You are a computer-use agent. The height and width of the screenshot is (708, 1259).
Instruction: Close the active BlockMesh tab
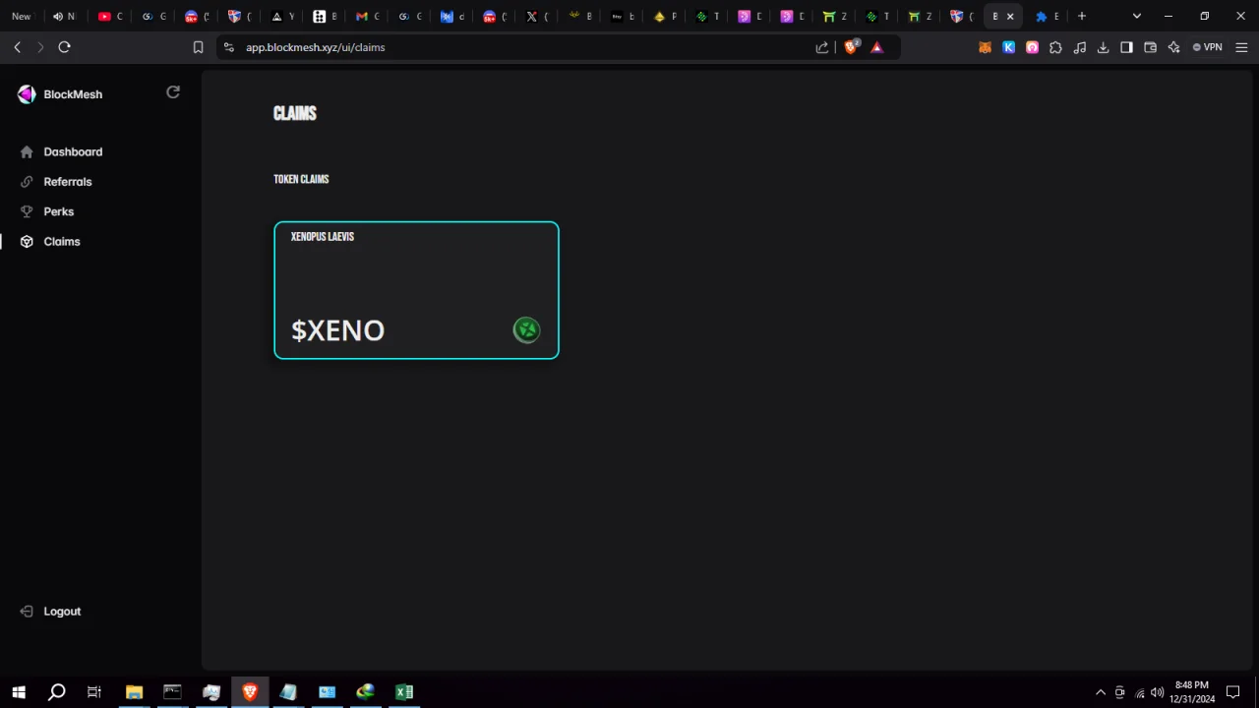(1010, 17)
